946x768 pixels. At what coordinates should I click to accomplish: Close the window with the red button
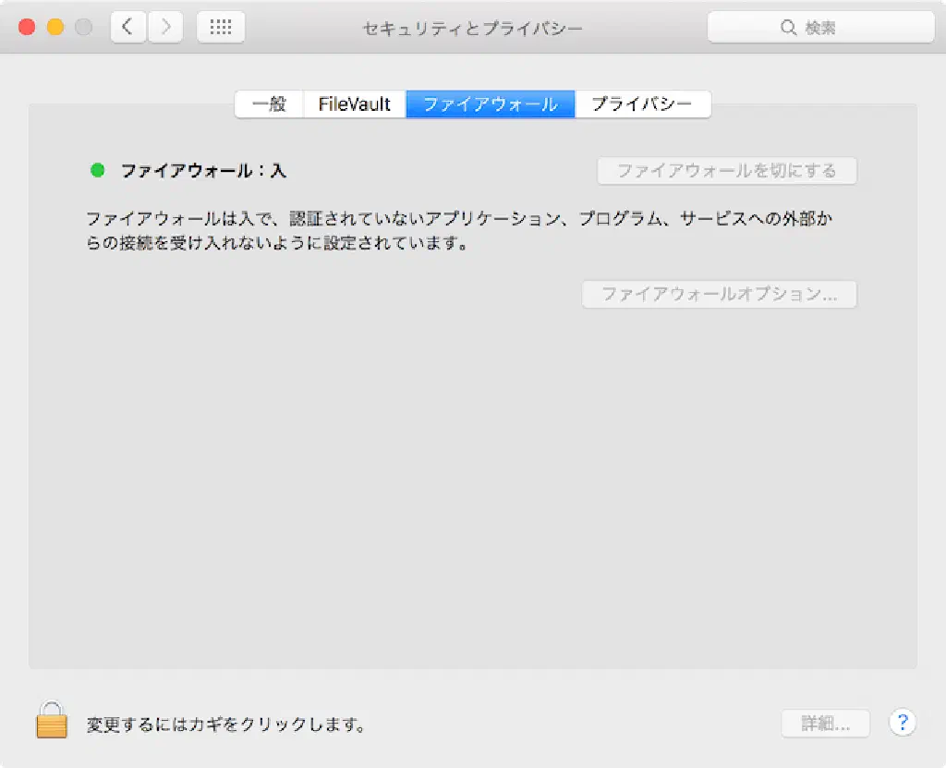click(27, 28)
